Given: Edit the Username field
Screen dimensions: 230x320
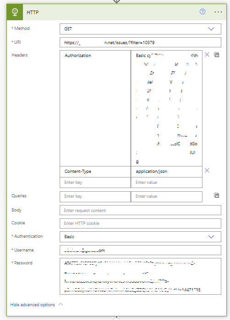Looking at the screenshot, I should pyautogui.click(x=140, y=250).
